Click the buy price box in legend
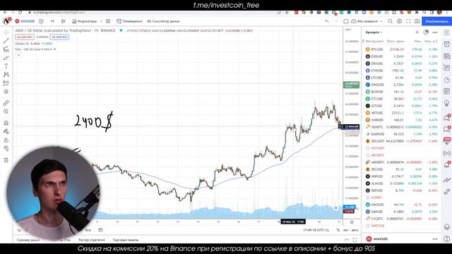The image size is (452, 254). click(x=59, y=37)
